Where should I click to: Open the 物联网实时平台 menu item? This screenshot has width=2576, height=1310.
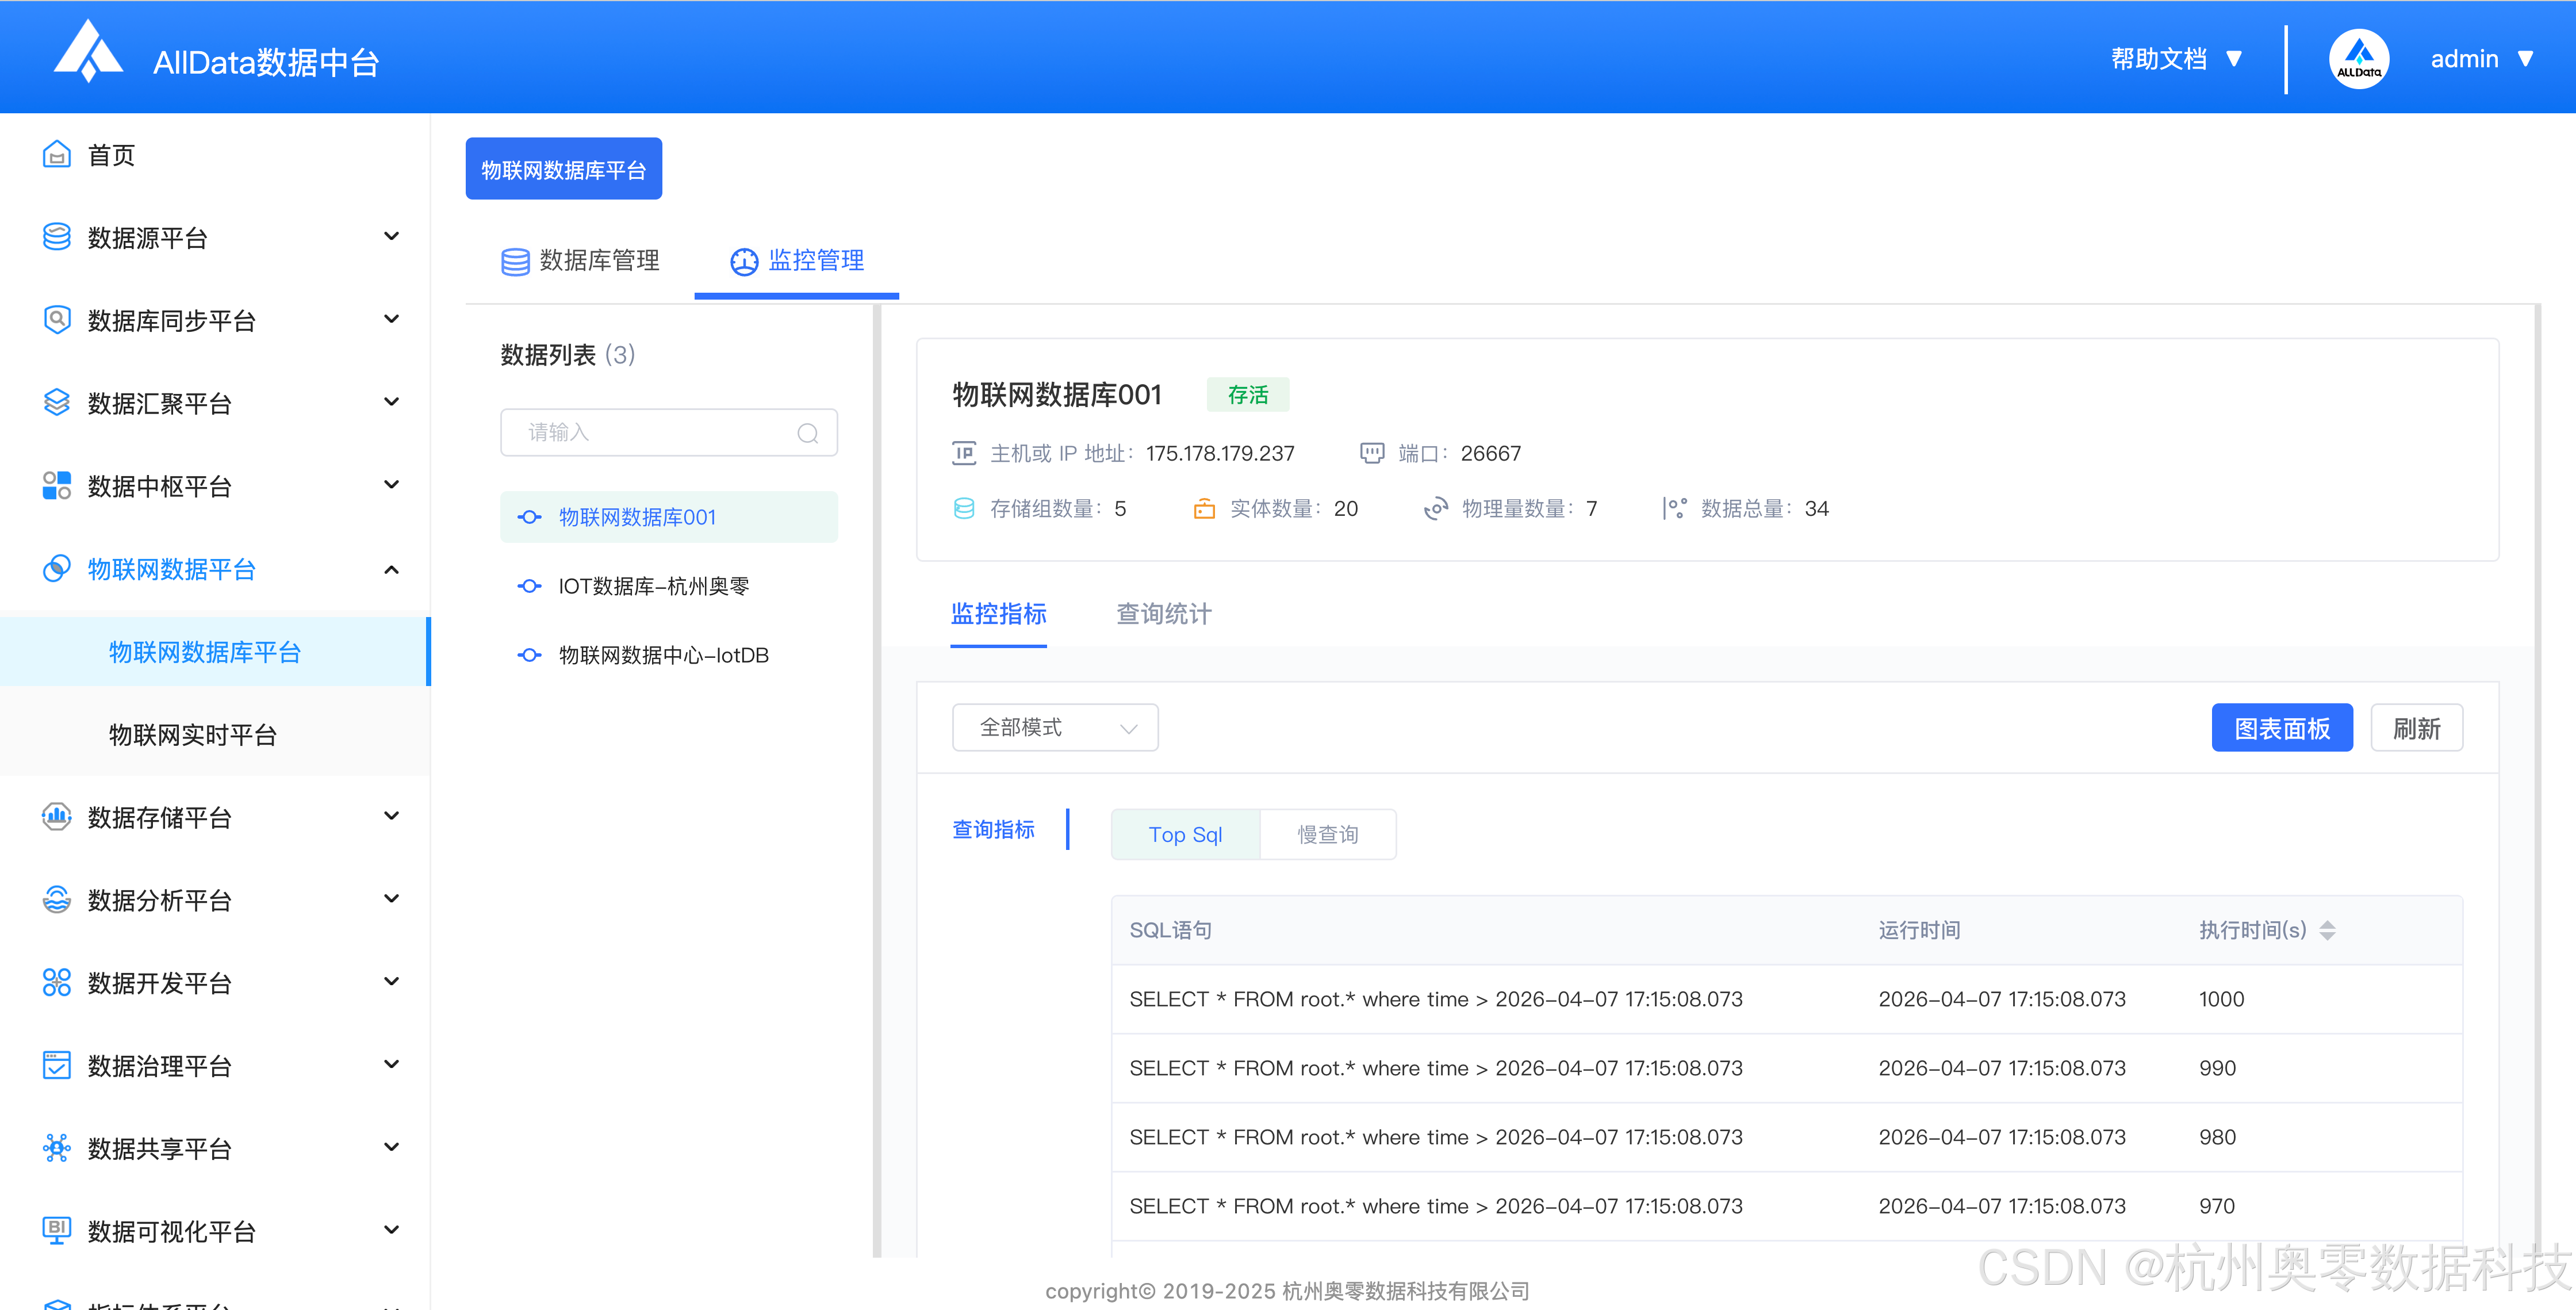[x=193, y=735]
